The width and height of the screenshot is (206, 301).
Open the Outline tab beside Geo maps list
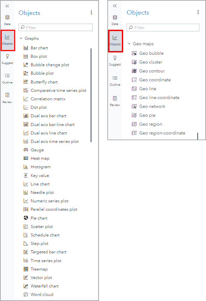coord(115,81)
